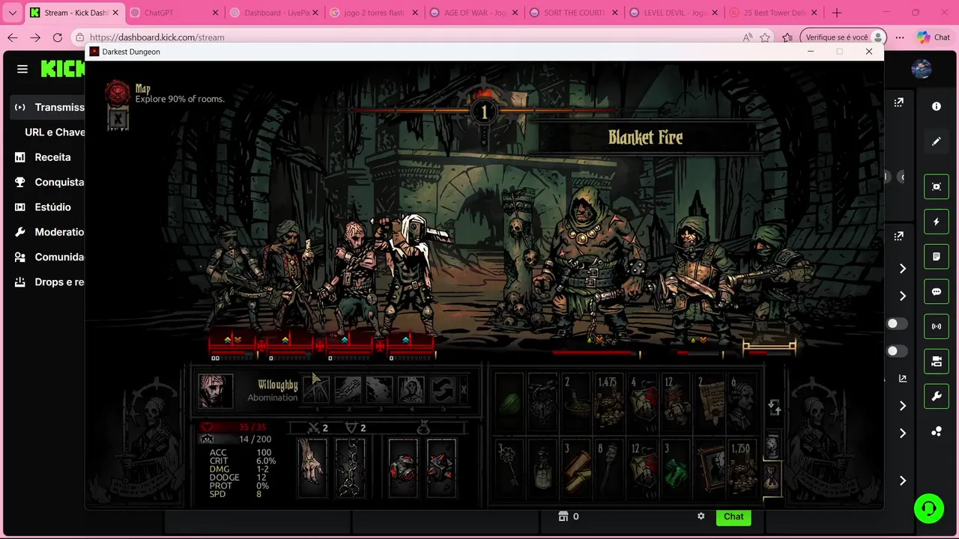This screenshot has width=959, height=539.
Task: Select the stack of 3 emeralds
Action: (676, 469)
